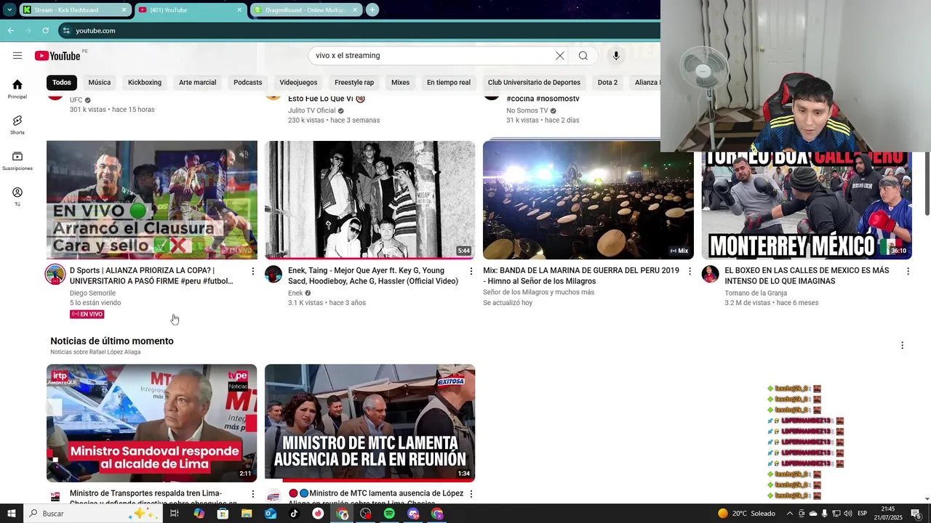Open Windows Start menu
Screen dimensions: 931x523
pyautogui.click(x=12, y=514)
